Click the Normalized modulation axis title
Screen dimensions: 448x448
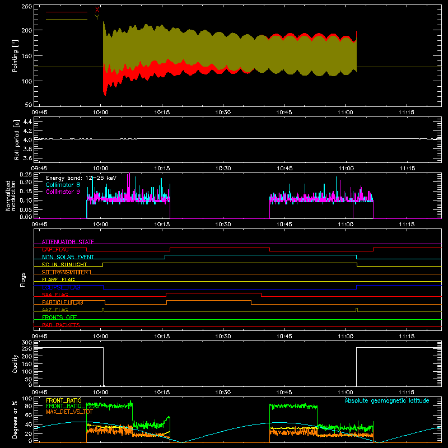pyautogui.click(x=11, y=195)
